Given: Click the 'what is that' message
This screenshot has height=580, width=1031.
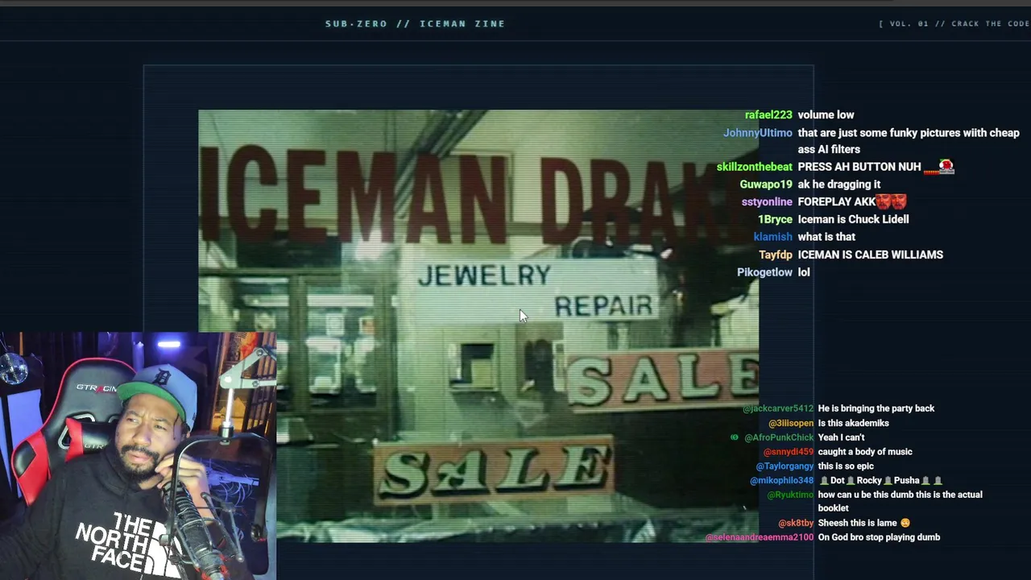Looking at the screenshot, I should click(x=826, y=237).
